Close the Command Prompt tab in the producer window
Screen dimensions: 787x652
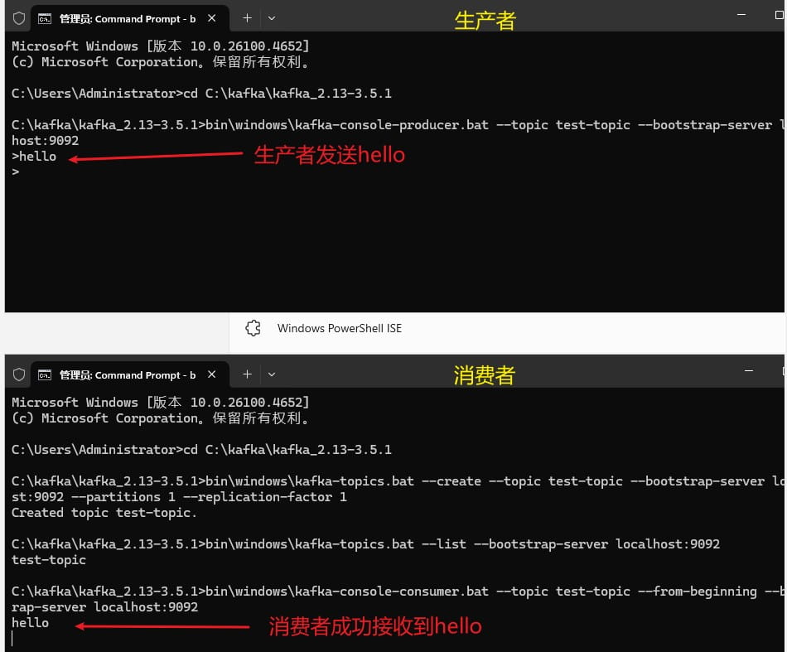212,18
